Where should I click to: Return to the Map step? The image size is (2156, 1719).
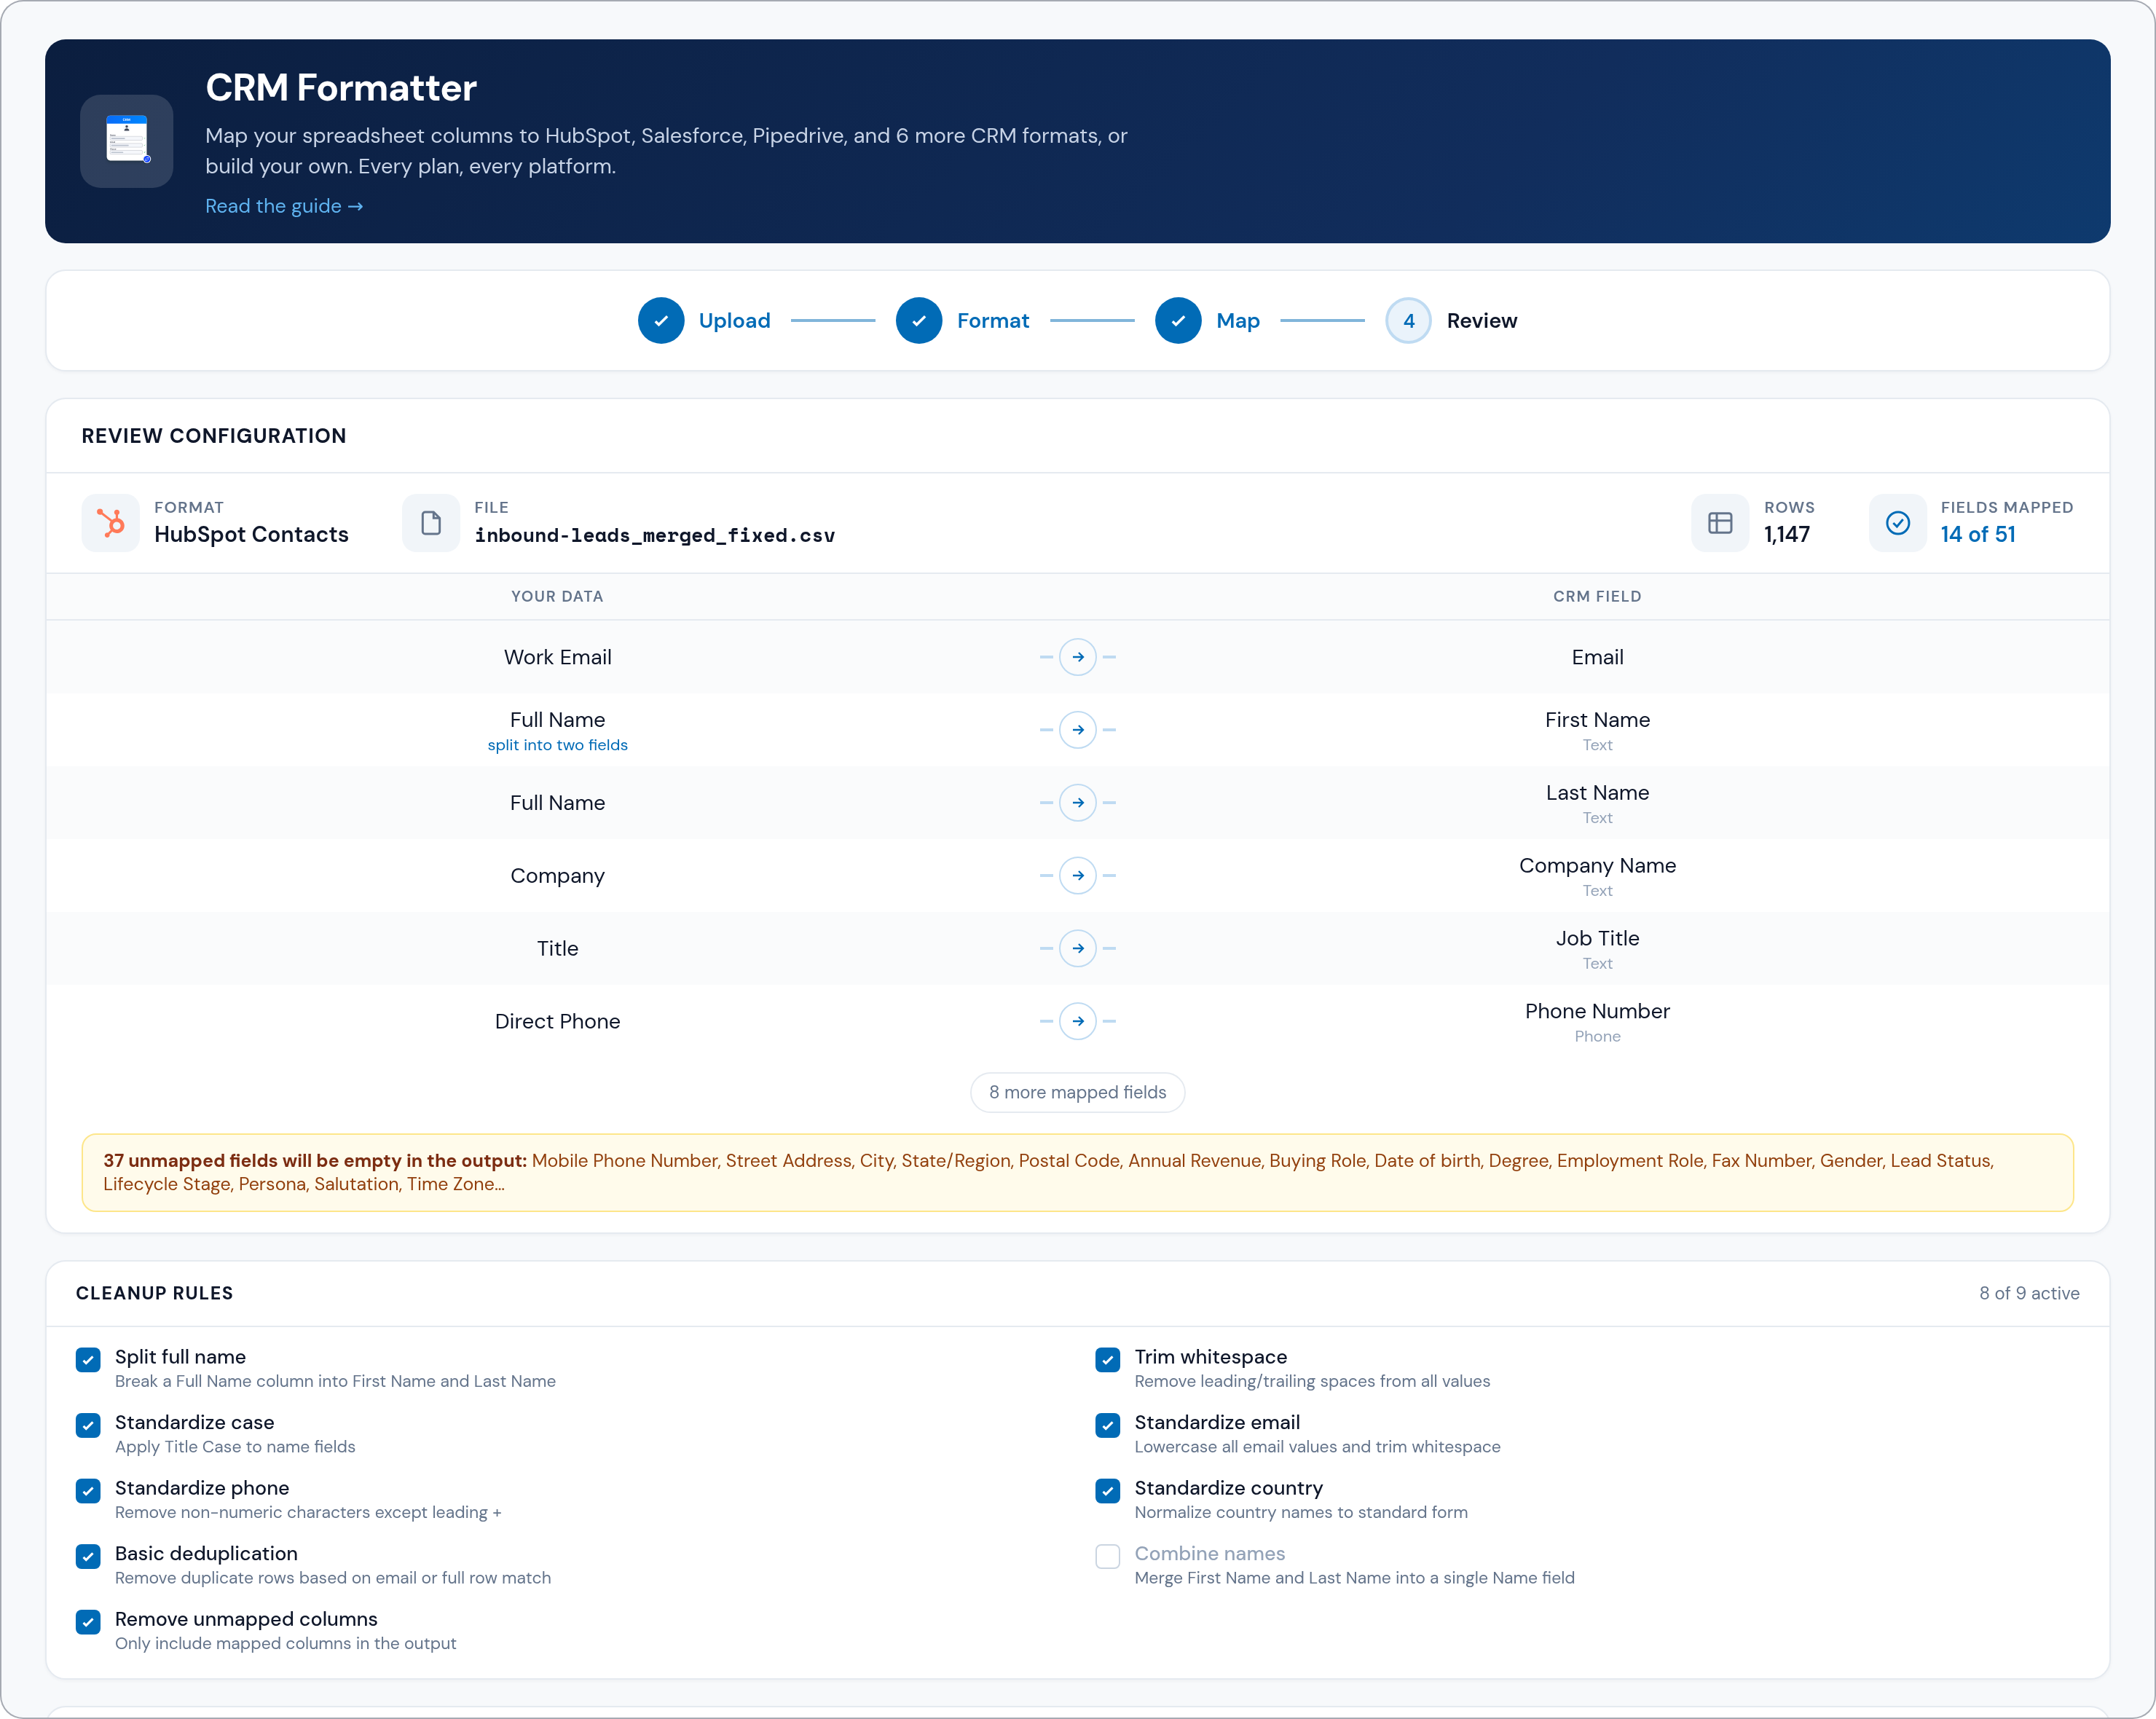point(1237,321)
